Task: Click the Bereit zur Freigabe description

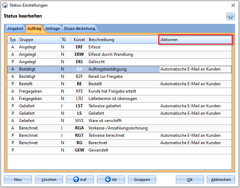Action: pyautogui.click(x=106, y=76)
